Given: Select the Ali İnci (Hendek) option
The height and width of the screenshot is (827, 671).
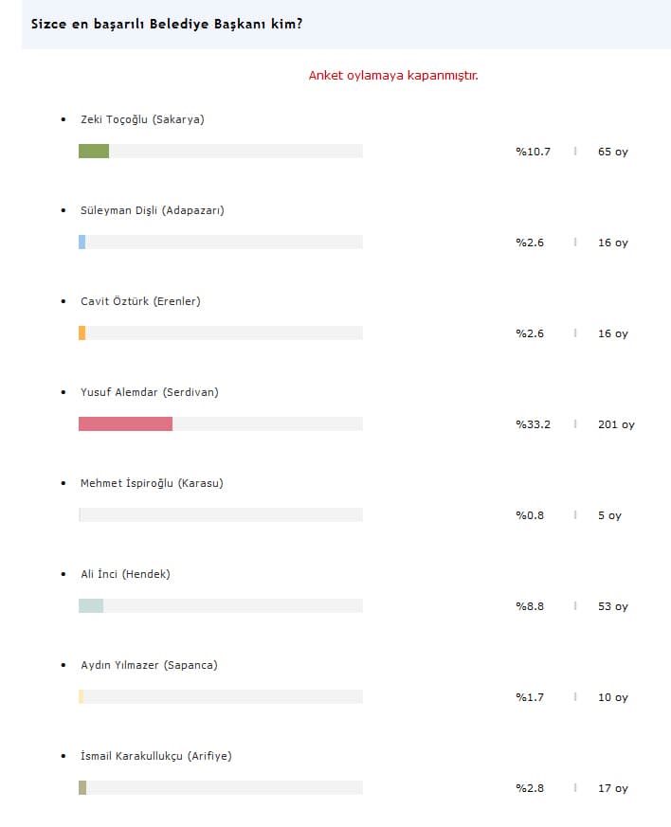Looking at the screenshot, I should pos(125,574).
